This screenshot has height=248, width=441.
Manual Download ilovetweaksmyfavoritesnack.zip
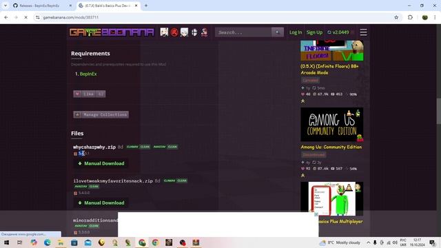[x=101, y=203]
